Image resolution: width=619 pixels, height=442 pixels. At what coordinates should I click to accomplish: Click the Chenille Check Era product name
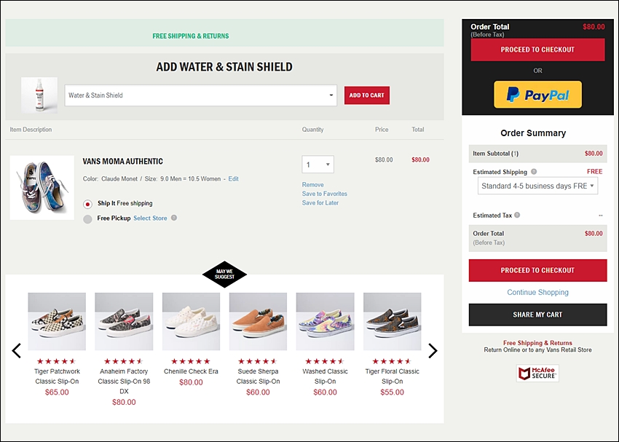191,371
